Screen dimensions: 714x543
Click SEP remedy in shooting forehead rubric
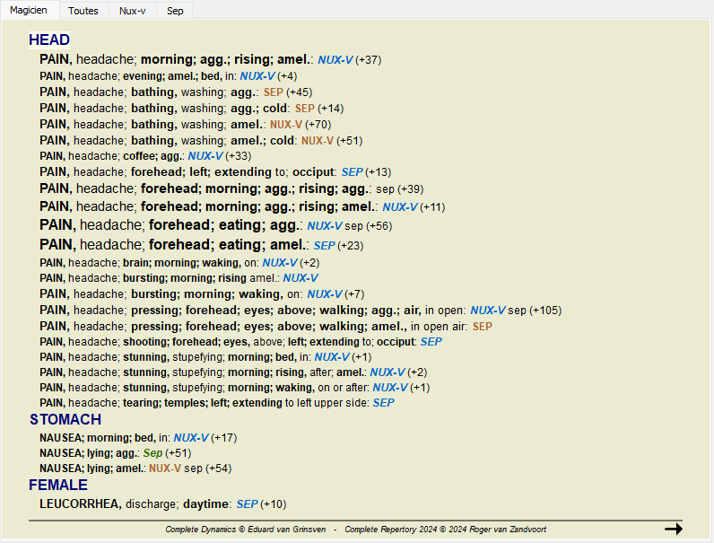coord(431,342)
